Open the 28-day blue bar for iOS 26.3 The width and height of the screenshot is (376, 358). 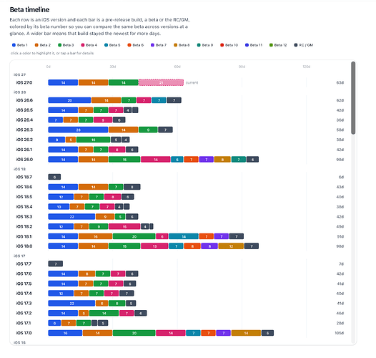(x=78, y=130)
